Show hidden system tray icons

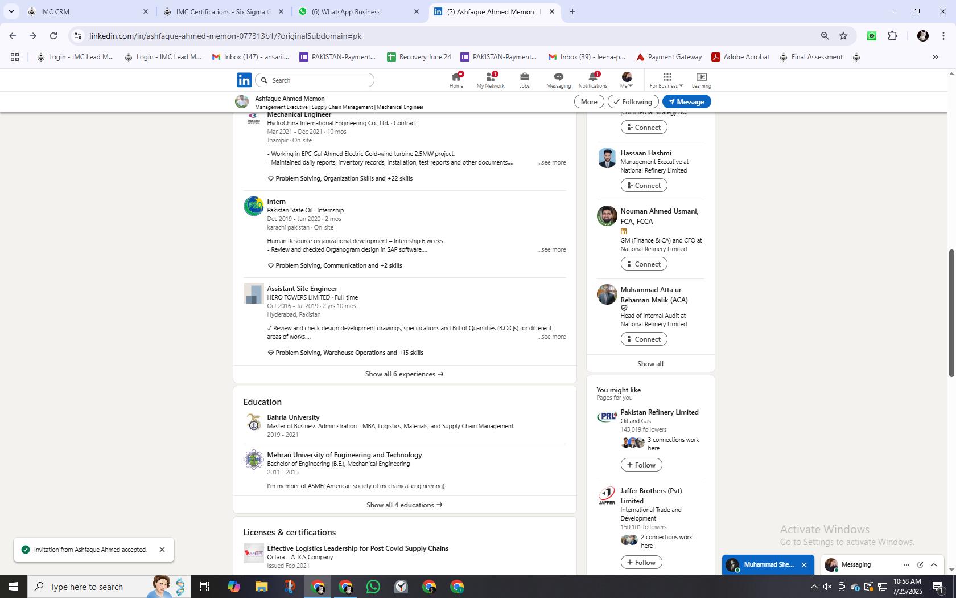814,587
